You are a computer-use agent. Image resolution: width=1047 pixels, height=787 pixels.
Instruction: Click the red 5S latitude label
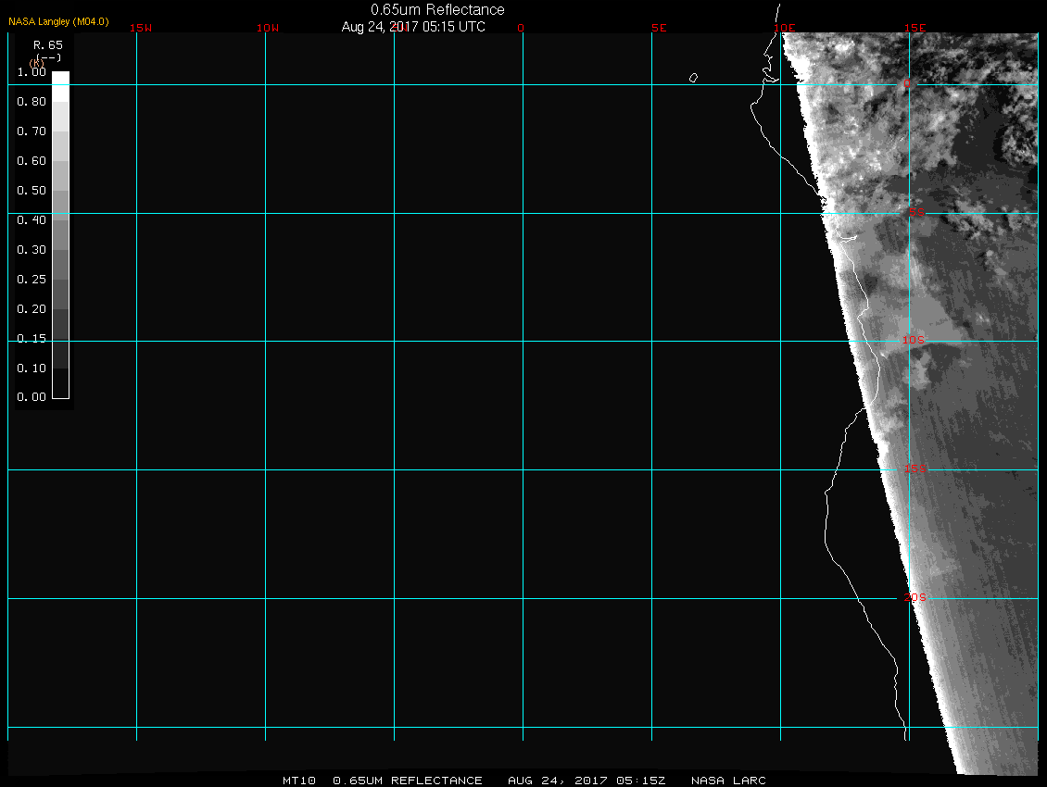(915, 214)
